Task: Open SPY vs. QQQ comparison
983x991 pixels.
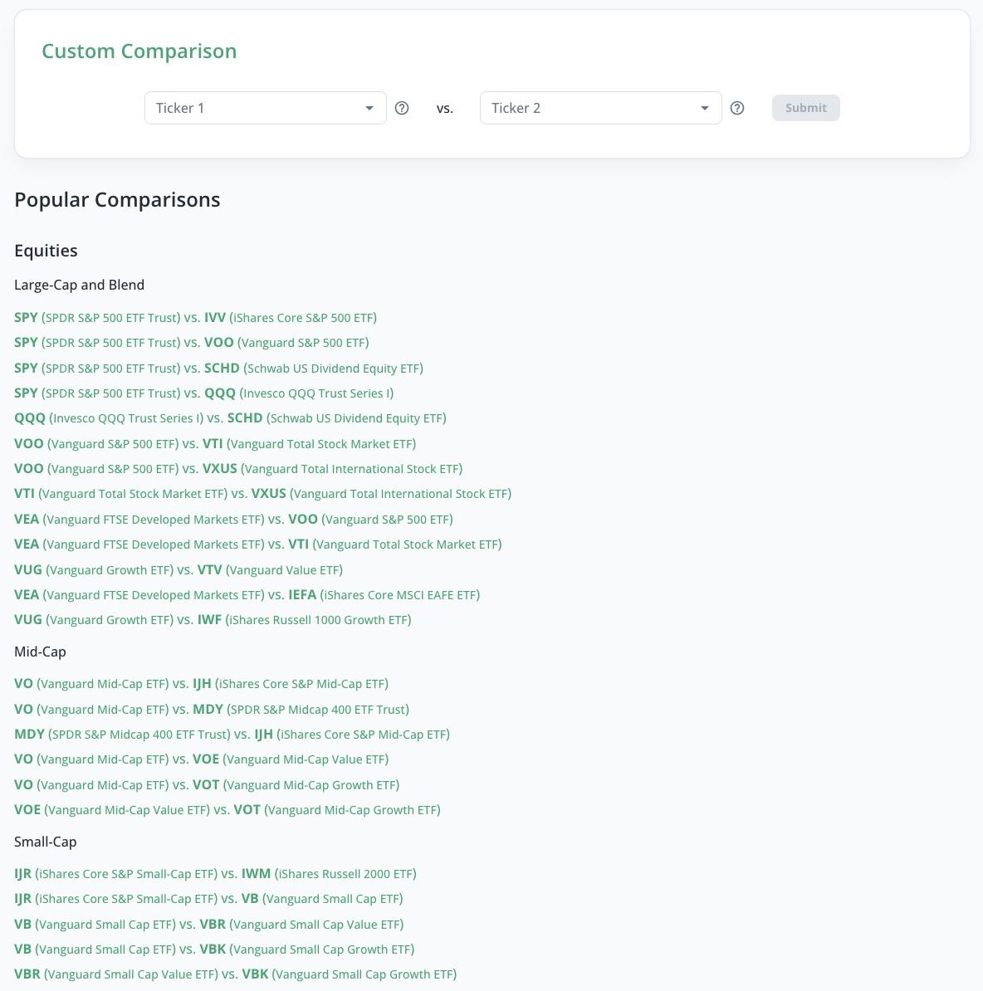Action: (203, 393)
